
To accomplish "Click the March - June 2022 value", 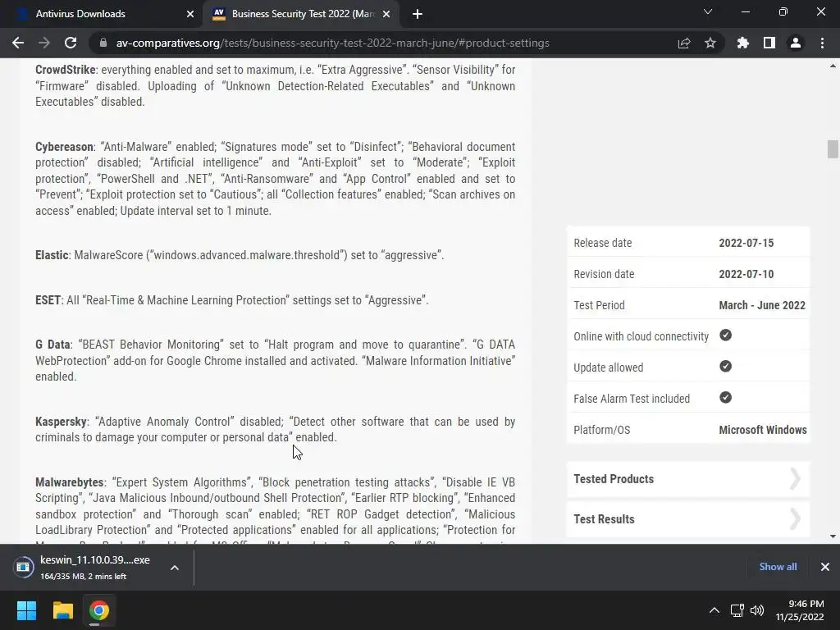I will coord(762,305).
